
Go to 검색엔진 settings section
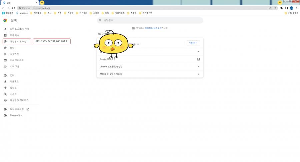pyautogui.click(x=15, y=54)
